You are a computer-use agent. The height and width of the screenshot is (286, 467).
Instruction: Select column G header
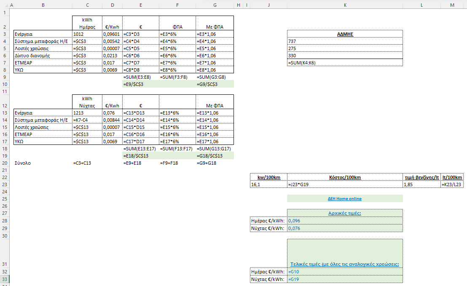[215, 5]
